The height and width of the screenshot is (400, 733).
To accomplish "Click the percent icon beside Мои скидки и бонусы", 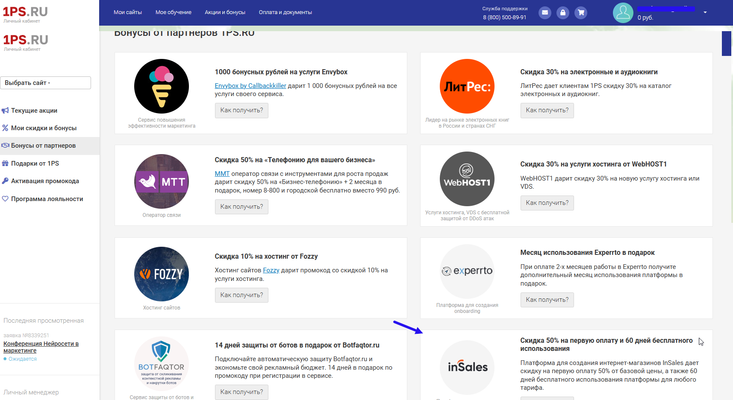I will [5, 128].
